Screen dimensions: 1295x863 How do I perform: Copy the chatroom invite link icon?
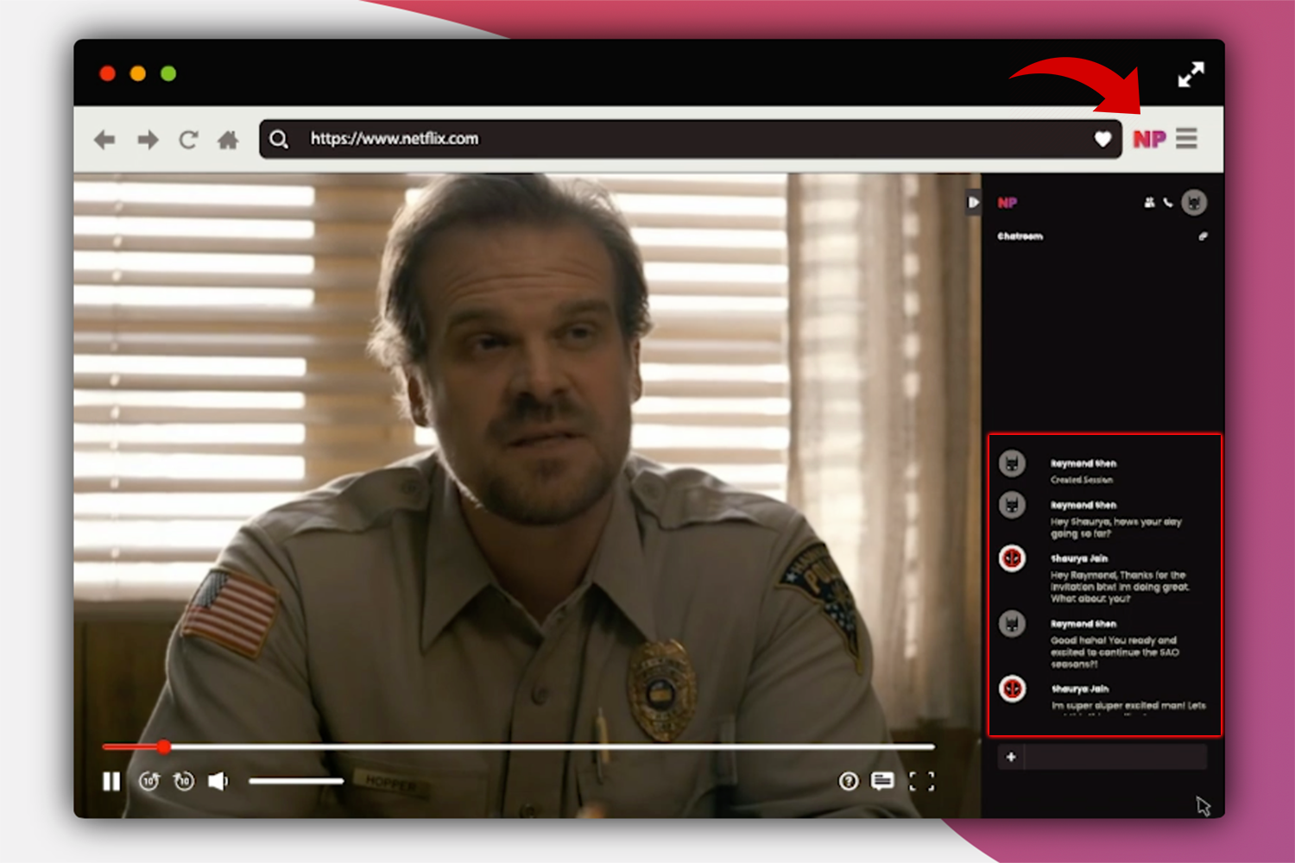(1203, 236)
